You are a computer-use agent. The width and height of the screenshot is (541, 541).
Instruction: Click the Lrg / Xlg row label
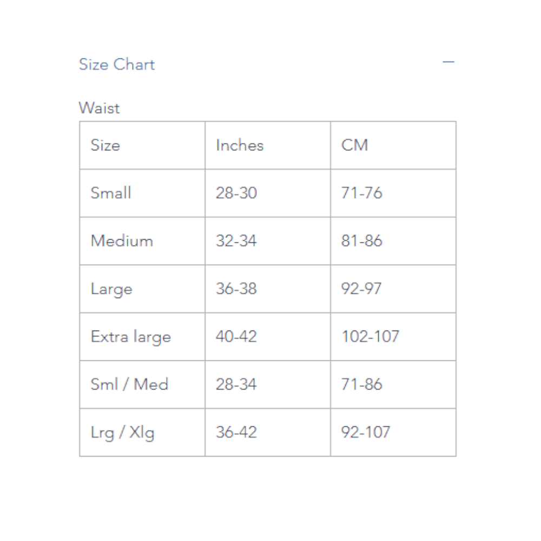pos(123,432)
